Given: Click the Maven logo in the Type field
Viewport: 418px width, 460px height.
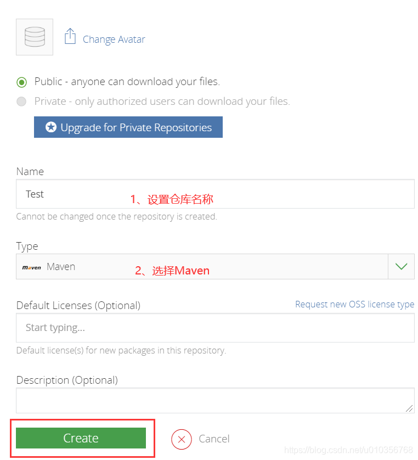Looking at the screenshot, I should click(x=31, y=267).
